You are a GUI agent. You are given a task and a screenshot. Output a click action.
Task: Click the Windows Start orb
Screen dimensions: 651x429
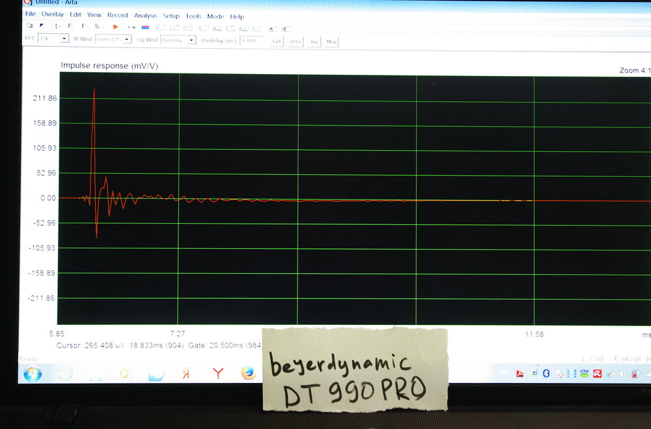[33, 373]
